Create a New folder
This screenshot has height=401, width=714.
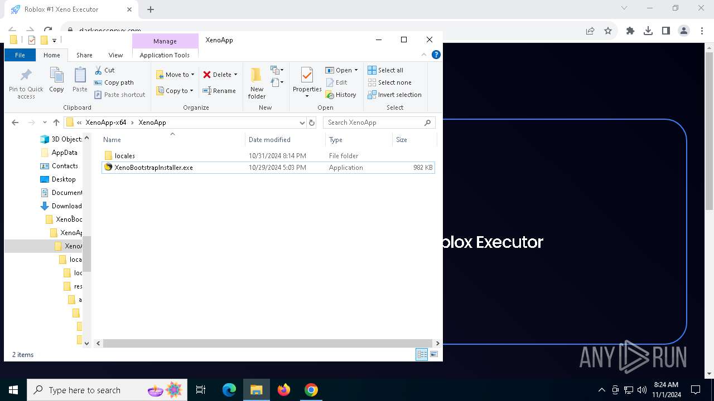(257, 84)
